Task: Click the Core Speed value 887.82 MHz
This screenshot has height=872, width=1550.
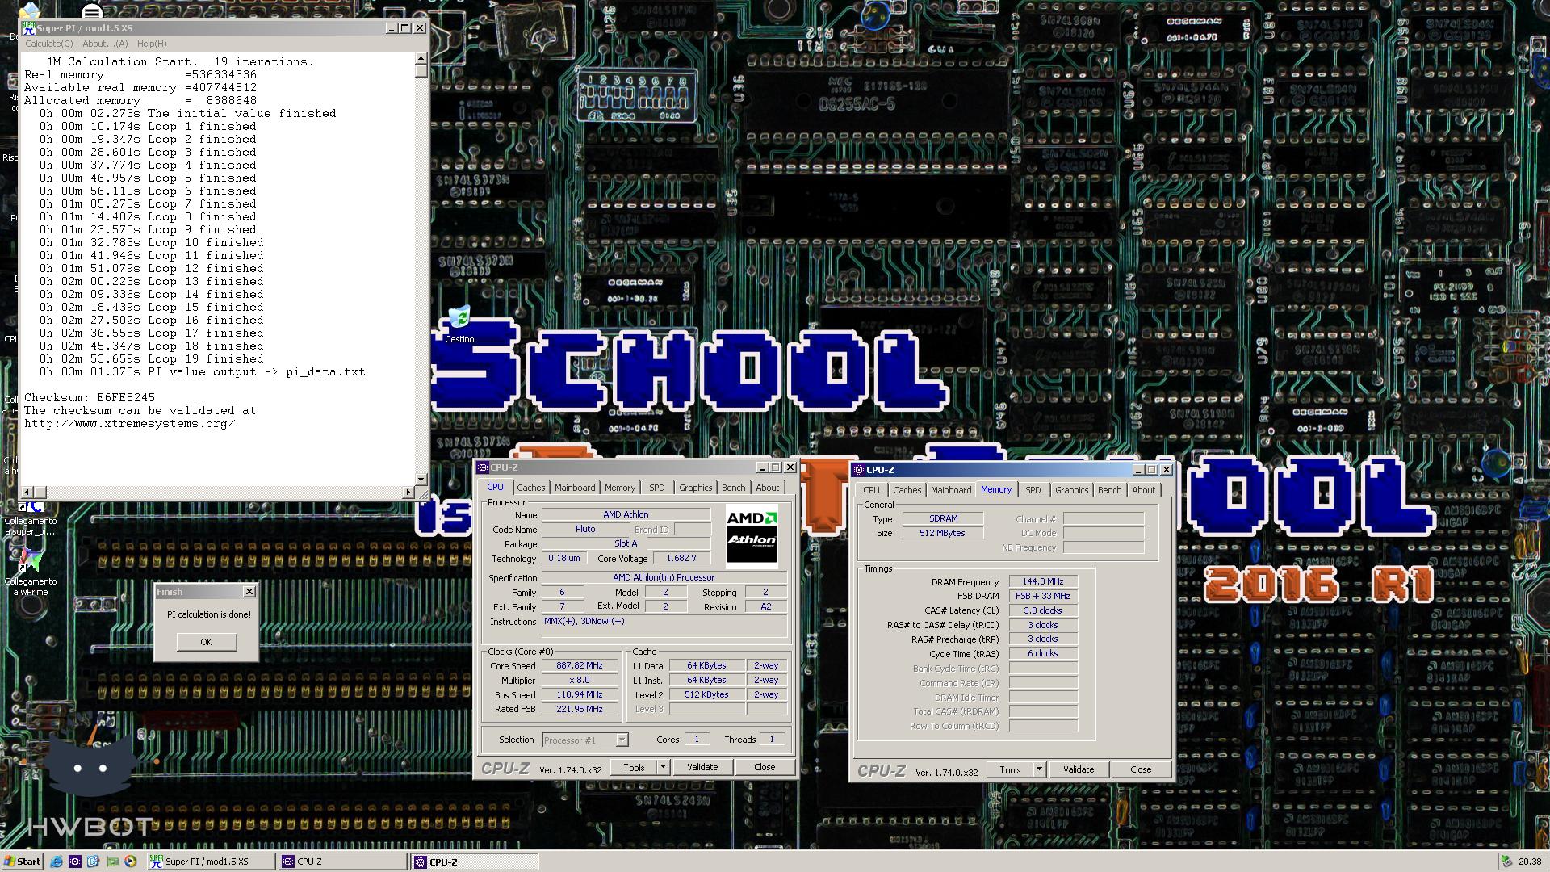Action: (579, 666)
